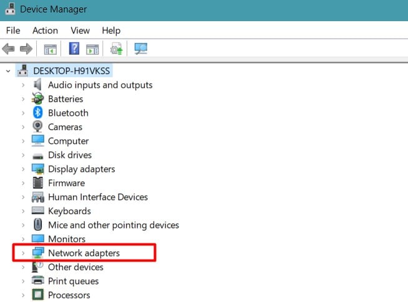Select the Monitors label
This screenshot has height=302, width=408.
point(67,239)
